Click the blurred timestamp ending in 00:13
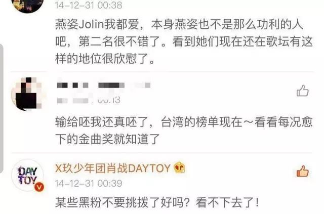Screen dimensions: 324x214 [x=89, y=100]
